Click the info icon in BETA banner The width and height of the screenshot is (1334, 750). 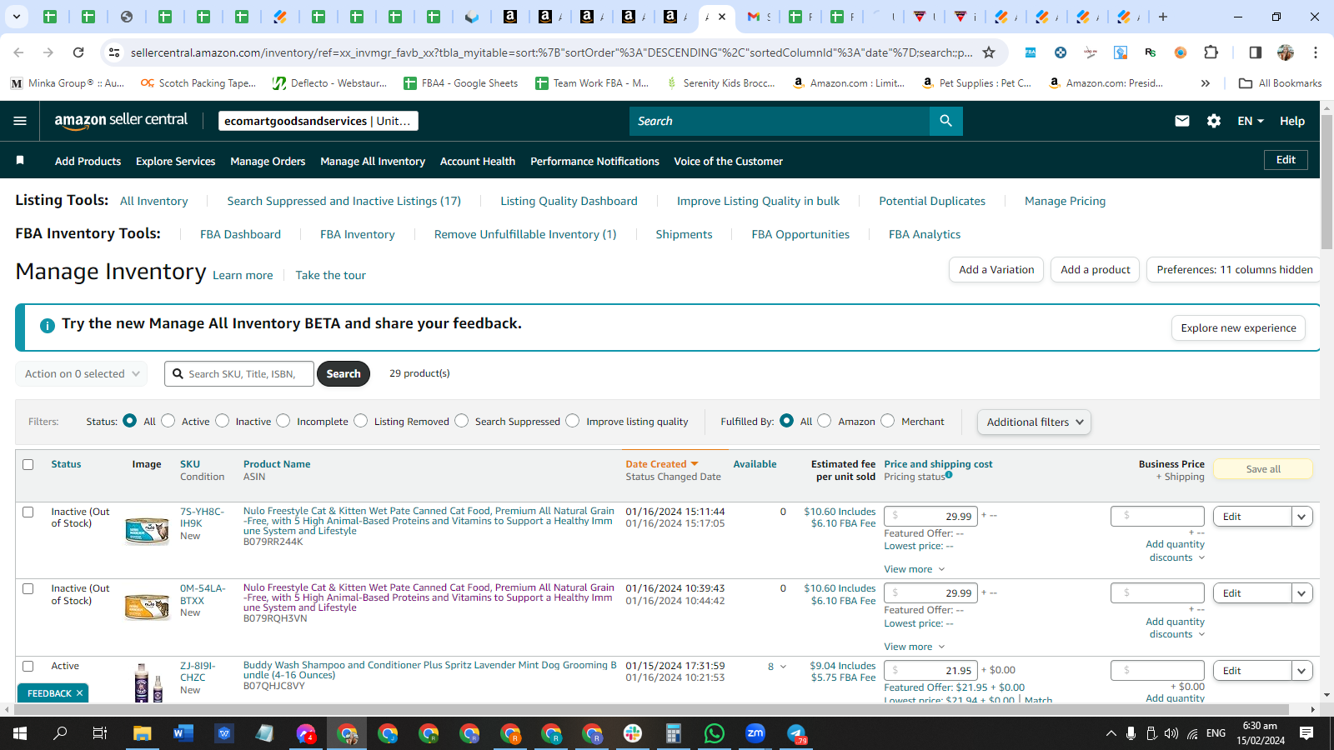coord(48,325)
